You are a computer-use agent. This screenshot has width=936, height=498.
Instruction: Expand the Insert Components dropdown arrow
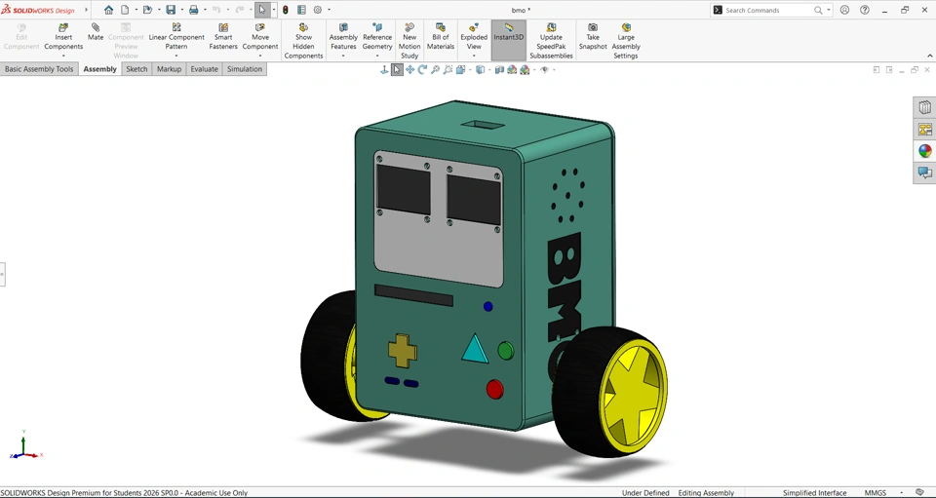point(63,57)
